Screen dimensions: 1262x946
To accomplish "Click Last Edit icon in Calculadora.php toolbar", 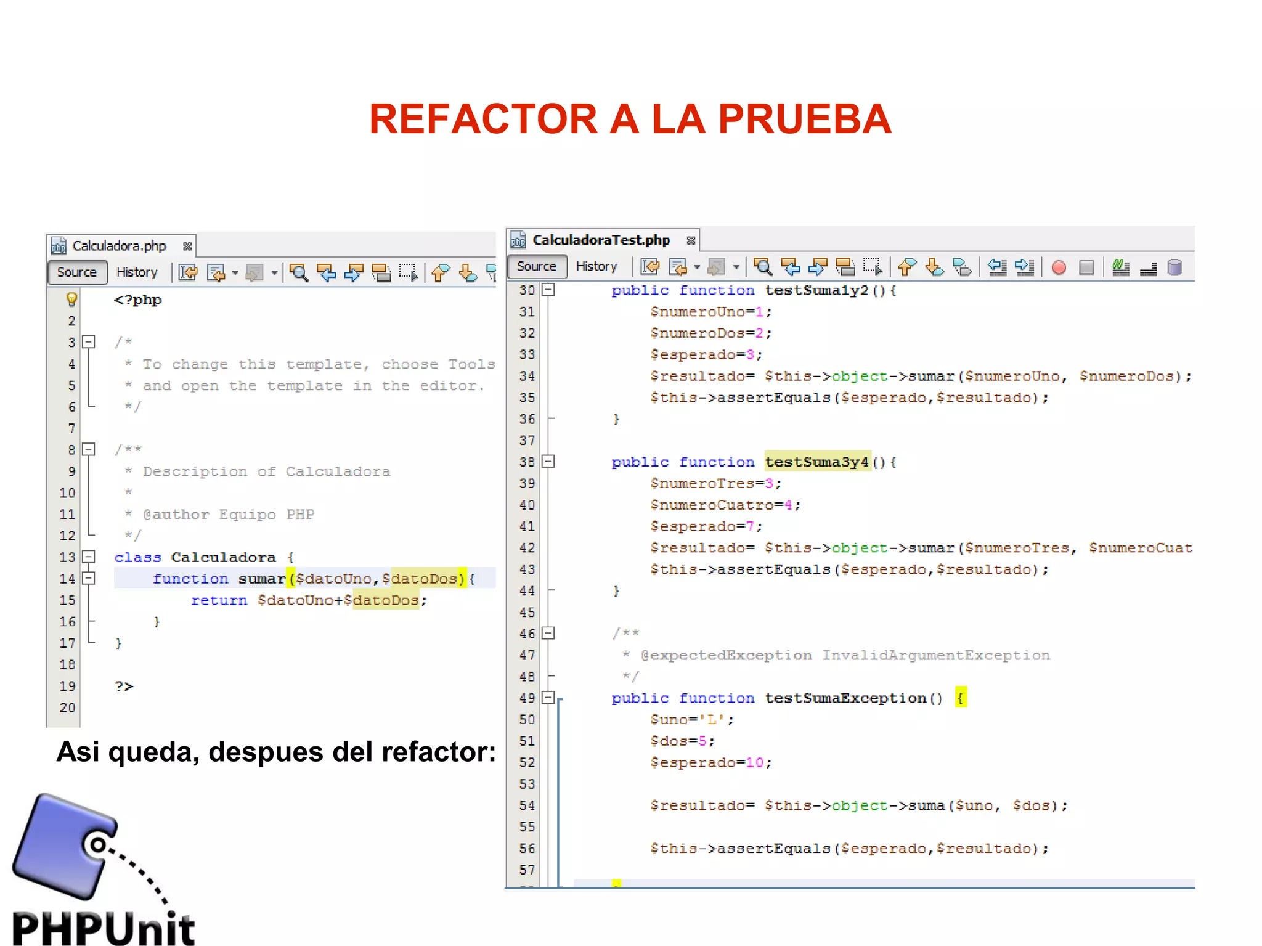I will coord(188,272).
